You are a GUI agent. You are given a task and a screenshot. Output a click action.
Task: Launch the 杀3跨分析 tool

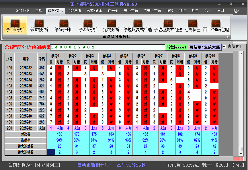click(88, 25)
